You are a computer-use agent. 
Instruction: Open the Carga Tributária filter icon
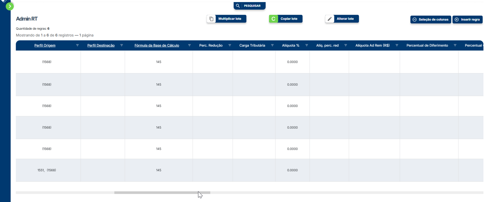pyautogui.click(x=272, y=45)
